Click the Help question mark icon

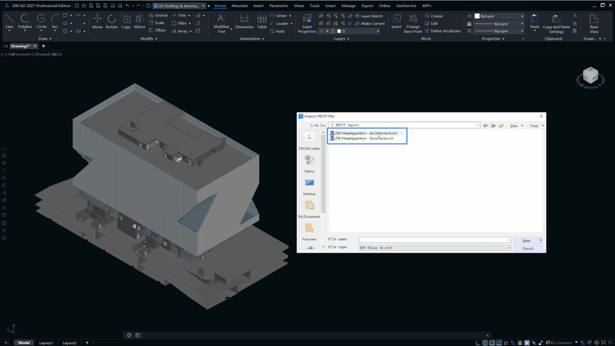point(149,6)
